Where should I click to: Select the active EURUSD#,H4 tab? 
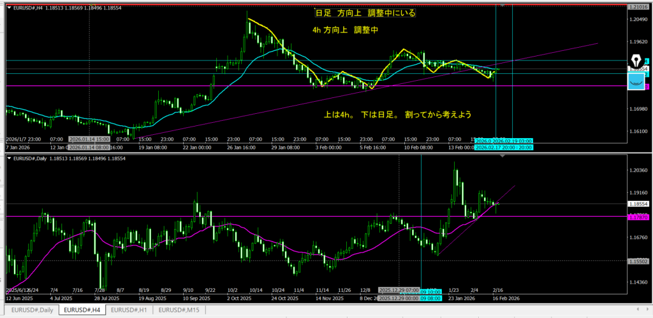coord(80,310)
